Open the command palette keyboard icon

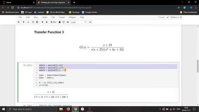point(90,22)
